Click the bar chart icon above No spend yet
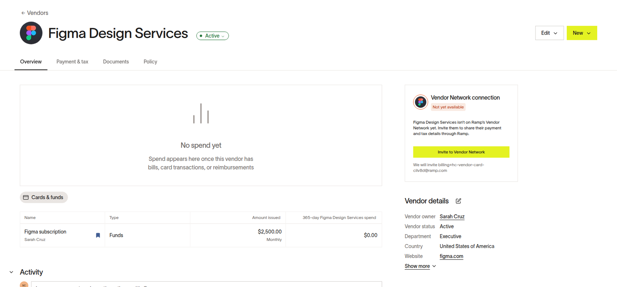This screenshot has width=617, height=287. coord(201,113)
